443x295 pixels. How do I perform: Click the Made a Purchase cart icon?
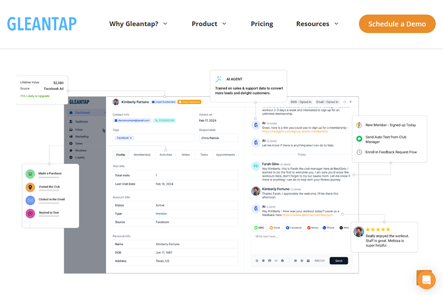tap(30, 174)
